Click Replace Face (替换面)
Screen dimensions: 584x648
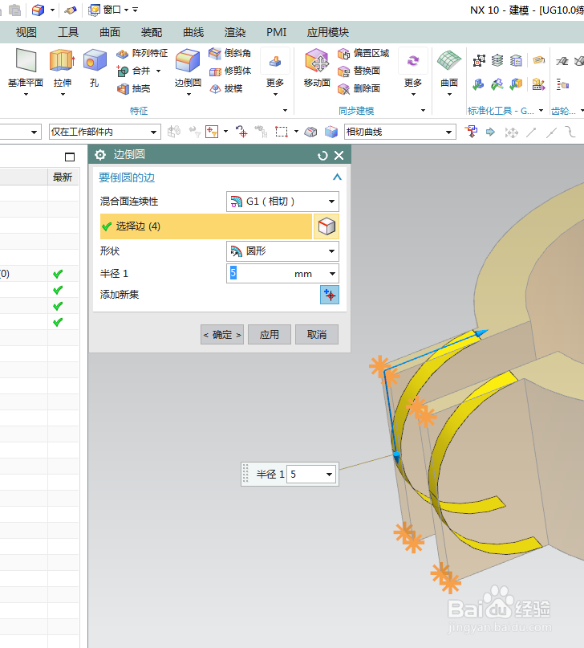(x=359, y=71)
